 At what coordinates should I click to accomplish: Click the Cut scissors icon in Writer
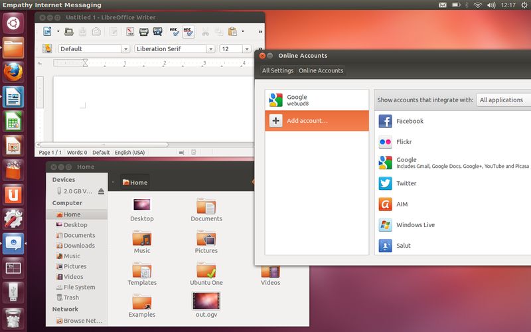point(205,31)
